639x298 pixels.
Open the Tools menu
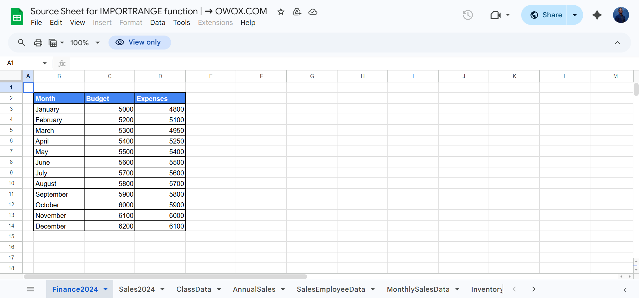[182, 23]
